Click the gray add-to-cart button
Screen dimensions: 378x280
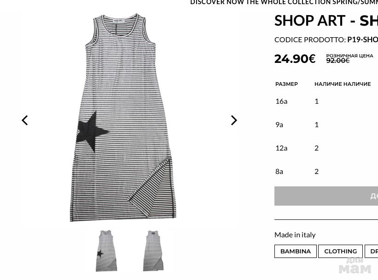pyautogui.click(x=326, y=196)
